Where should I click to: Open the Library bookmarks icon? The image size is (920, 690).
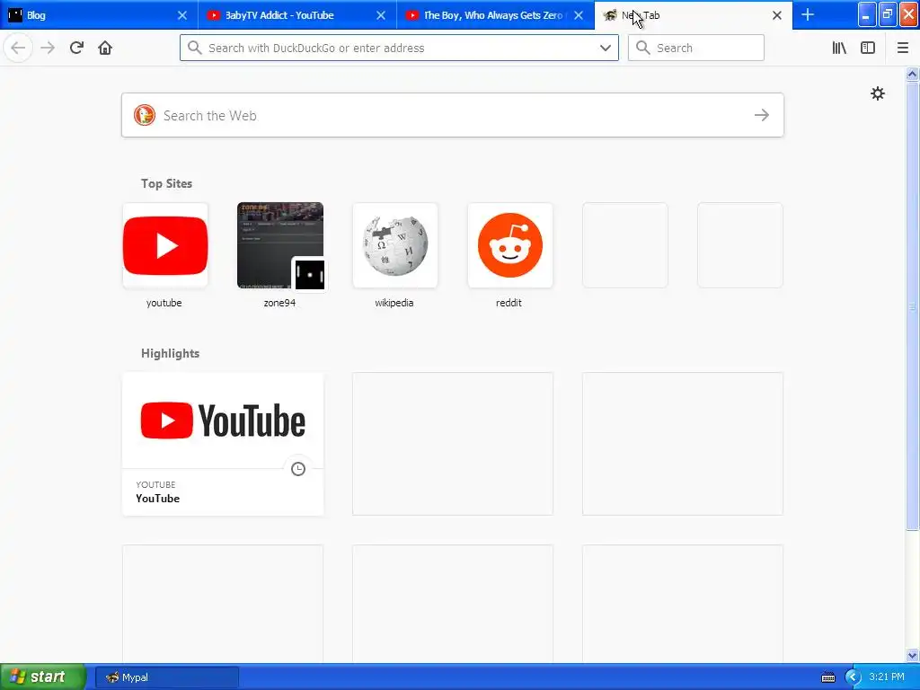click(x=839, y=48)
